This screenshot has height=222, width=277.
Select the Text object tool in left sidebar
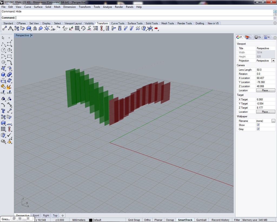click(3, 111)
